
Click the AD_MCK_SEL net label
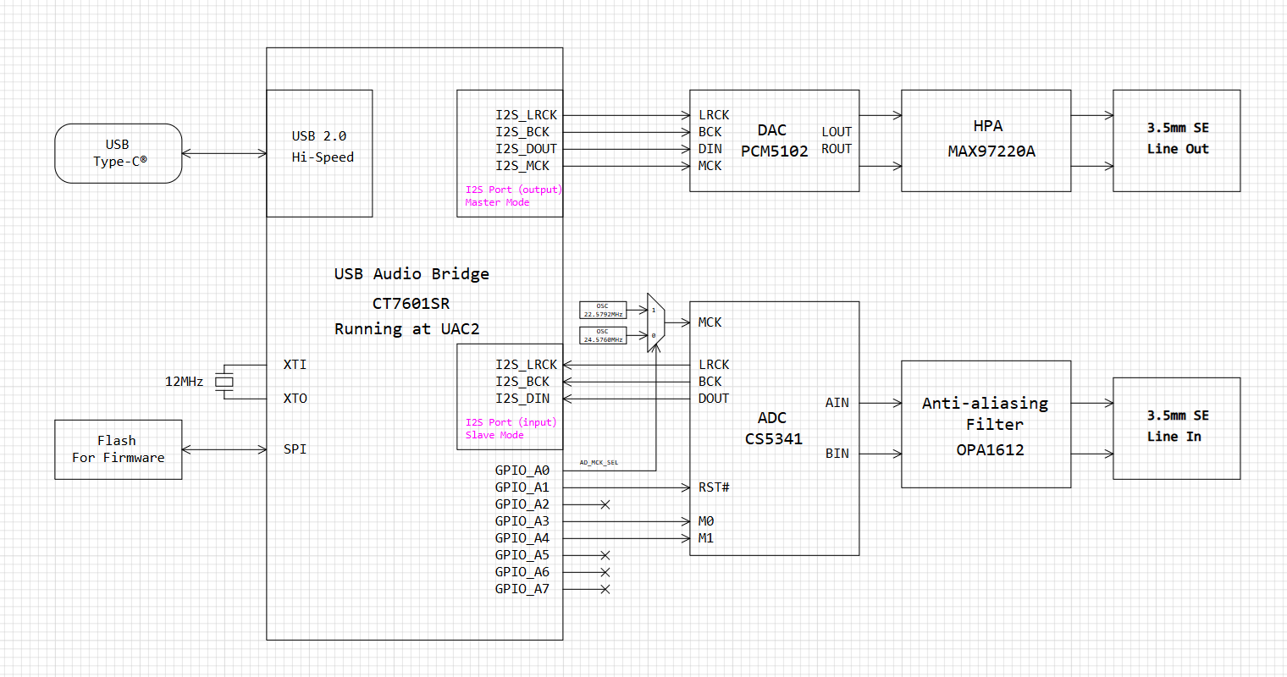coord(599,463)
